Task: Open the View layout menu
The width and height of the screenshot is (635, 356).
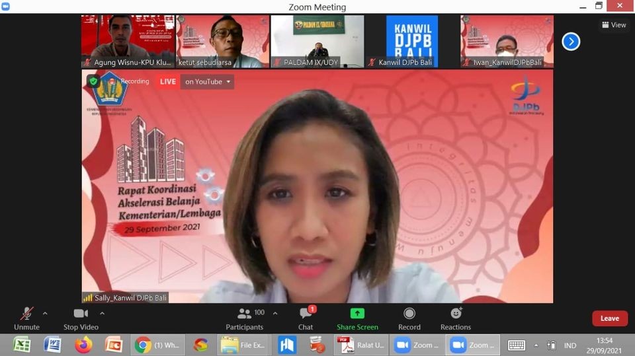Action: coord(613,25)
